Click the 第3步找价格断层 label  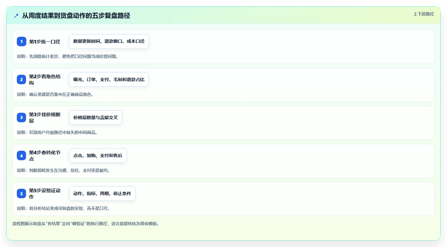[45, 117]
